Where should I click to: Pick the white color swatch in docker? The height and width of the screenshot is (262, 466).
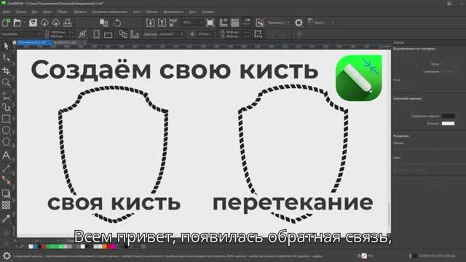[x=448, y=123]
